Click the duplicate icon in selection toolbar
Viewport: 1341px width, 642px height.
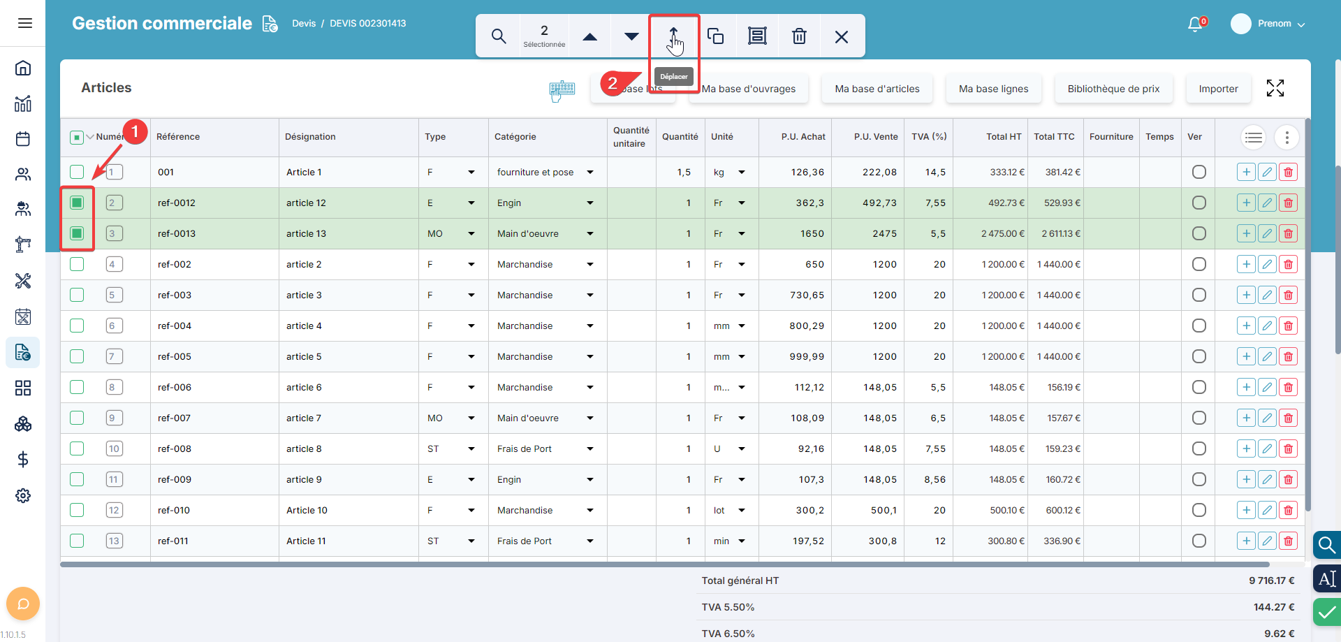715,36
